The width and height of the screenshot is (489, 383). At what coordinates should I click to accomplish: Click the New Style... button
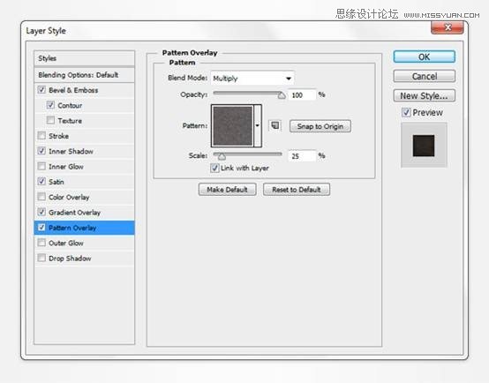425,95
